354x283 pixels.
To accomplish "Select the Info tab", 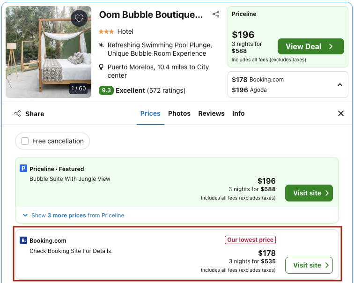I will (238, 113).
